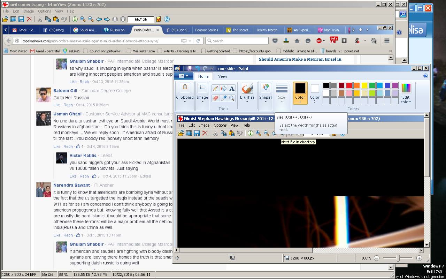Go to previous file arrow in top IrfanView
The width and height of the screenshot is (446, 279).
[99, 19]
